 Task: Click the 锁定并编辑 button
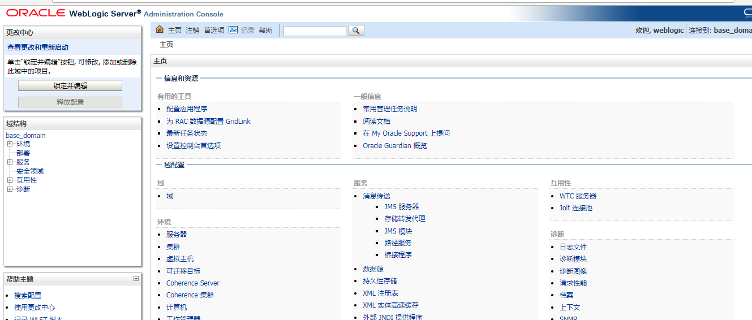pos(70,86)
